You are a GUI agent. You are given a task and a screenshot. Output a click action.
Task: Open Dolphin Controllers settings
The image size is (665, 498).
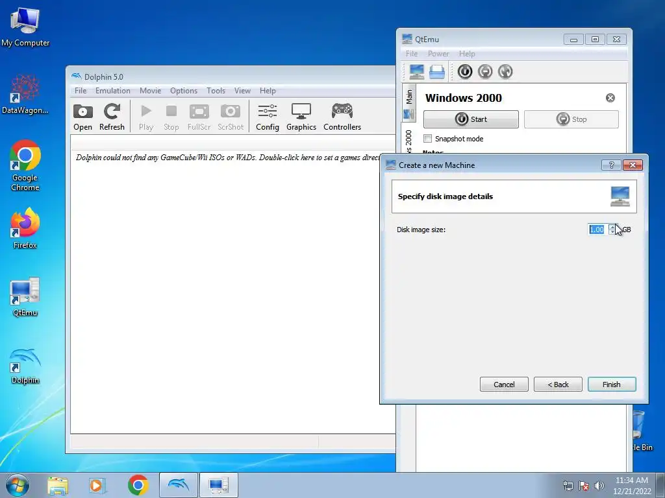point(342,117)
